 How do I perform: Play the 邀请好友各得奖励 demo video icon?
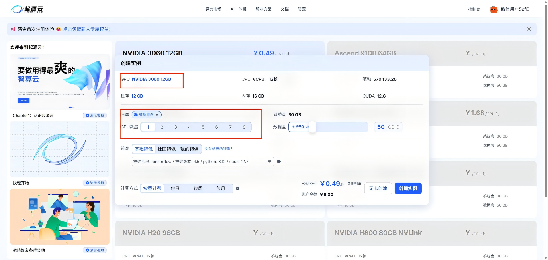[87, 250]
